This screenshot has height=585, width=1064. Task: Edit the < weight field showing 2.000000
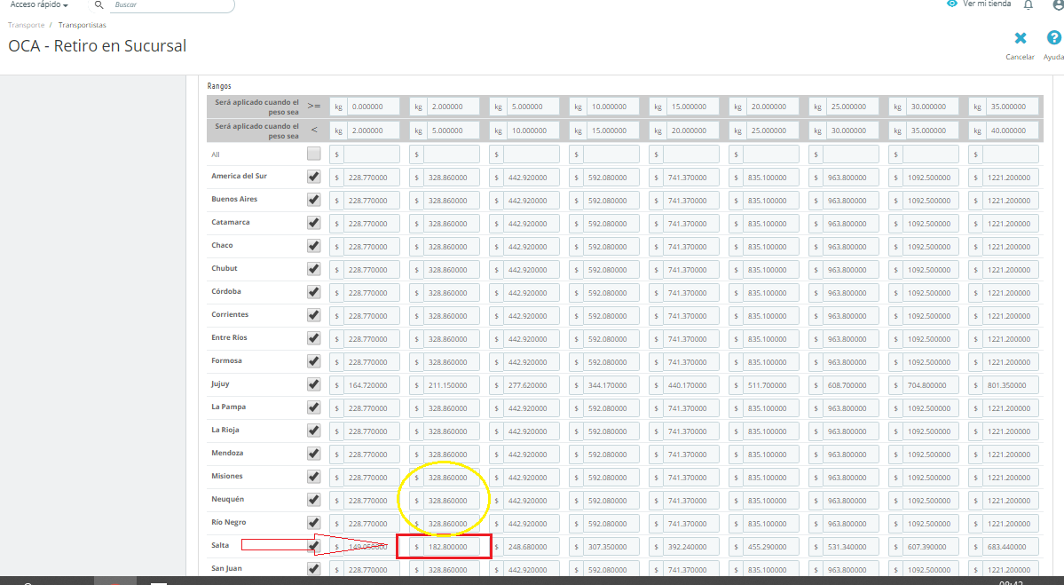coord(373,130)
